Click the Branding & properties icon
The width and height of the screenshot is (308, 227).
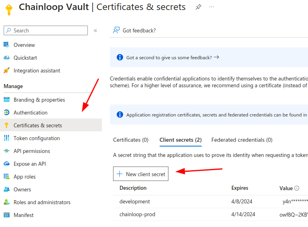point(6,100)
